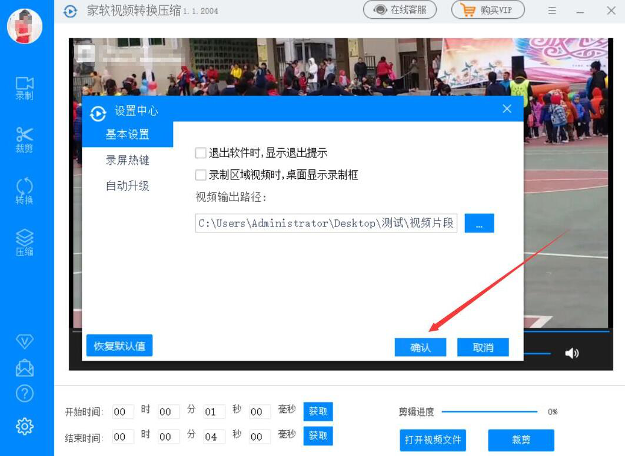This screenshot has width=625, height=456.
Task: Click the video output path field
Action: tap(326, 223)
